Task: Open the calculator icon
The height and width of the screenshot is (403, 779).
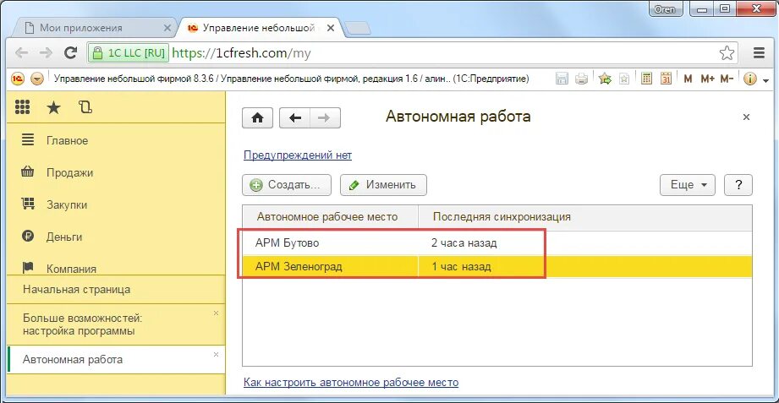Action: 646,79
